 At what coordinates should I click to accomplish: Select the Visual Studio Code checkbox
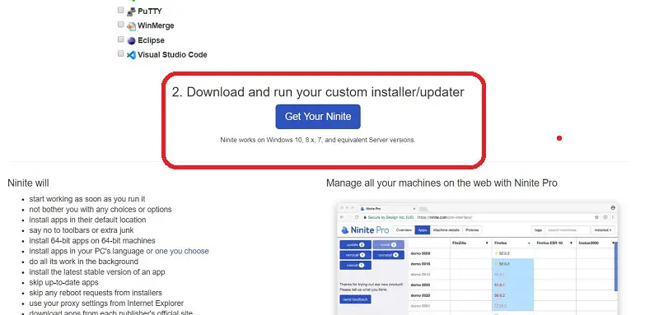pyautogui.click(x=120, y=53)
